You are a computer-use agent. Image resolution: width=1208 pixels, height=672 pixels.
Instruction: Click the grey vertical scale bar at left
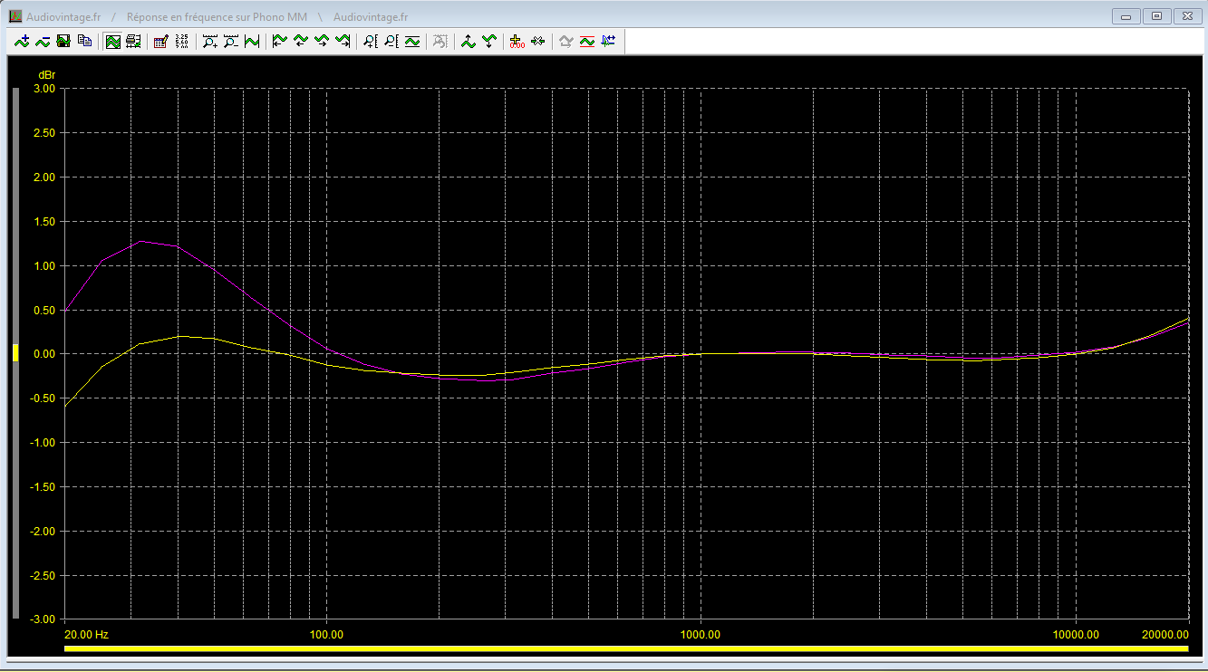point(15,353)
